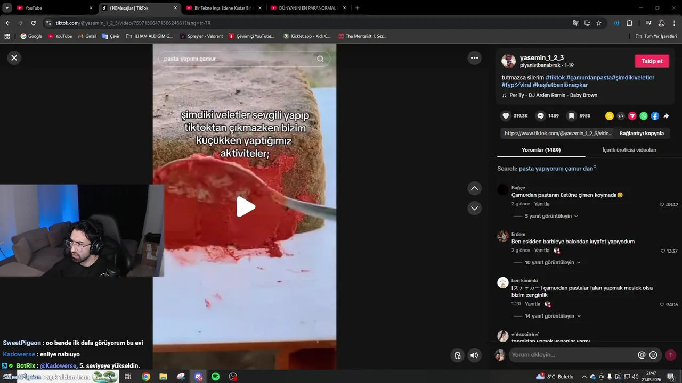Image resolution: width=682 pixels, height=383 pixels.
Task: Bookmark this page with the star icon
Action: click(x=599, y=23)
